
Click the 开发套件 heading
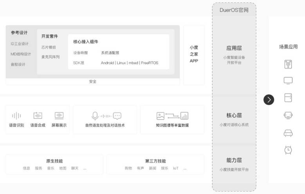50,36
